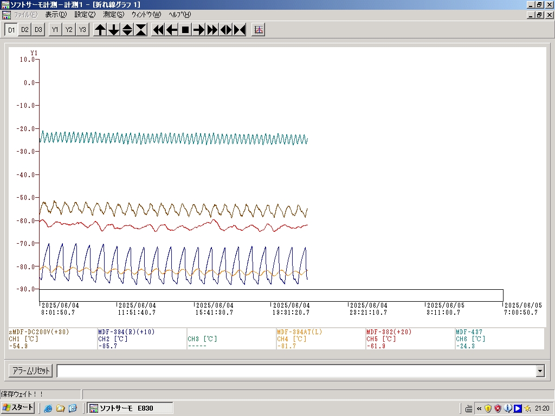Click the CH5 MDF-382(+20) channel label
The height and width of the screenshot is (416, 555).
(389, 332)
